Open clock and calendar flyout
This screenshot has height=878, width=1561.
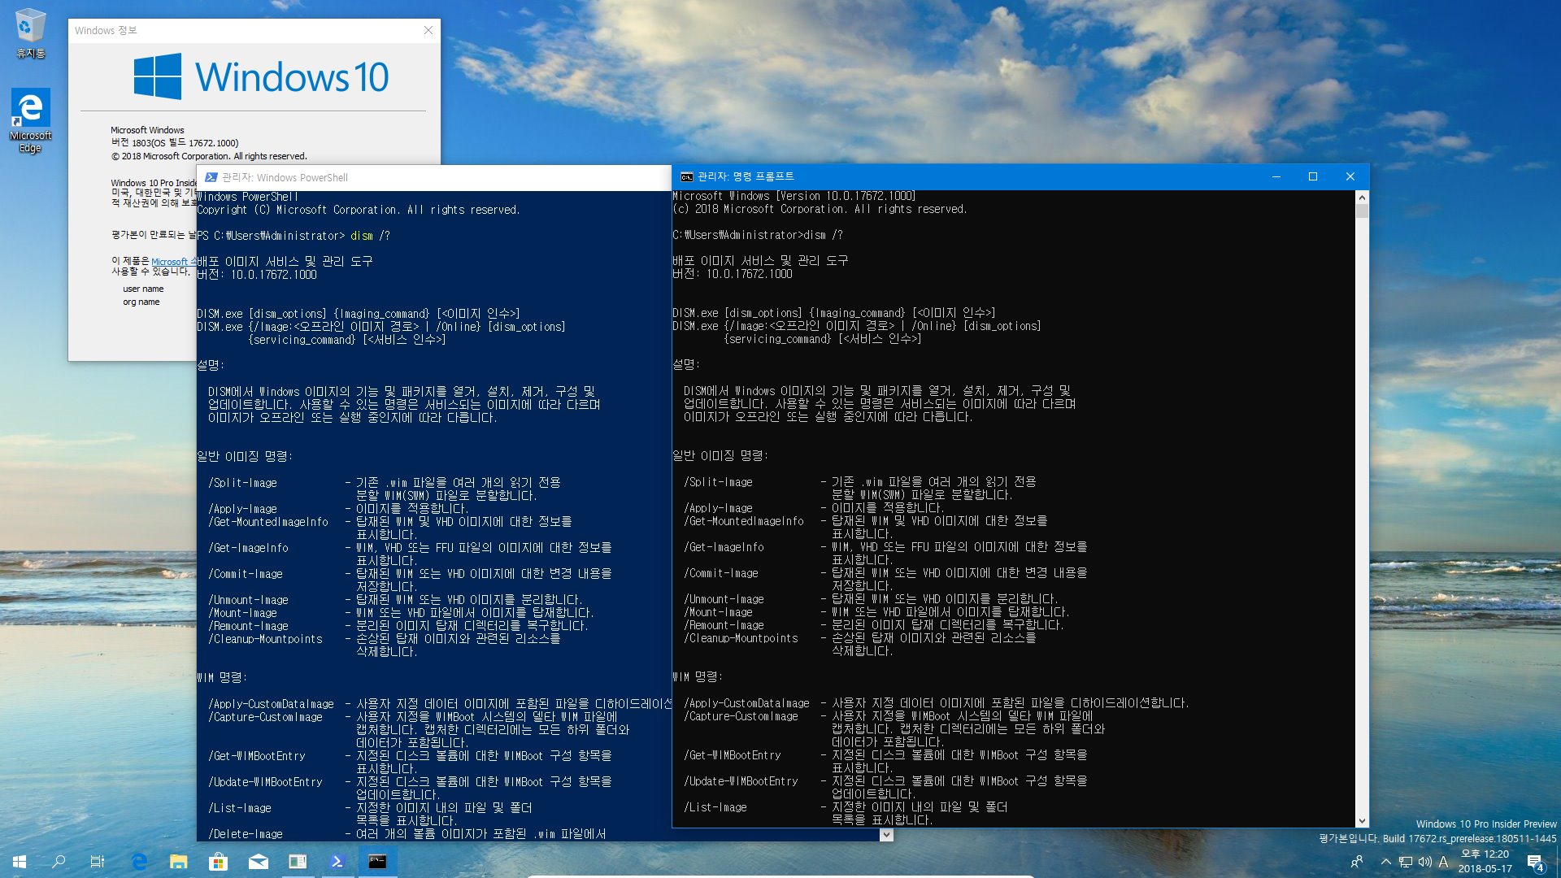(1485, 862)
